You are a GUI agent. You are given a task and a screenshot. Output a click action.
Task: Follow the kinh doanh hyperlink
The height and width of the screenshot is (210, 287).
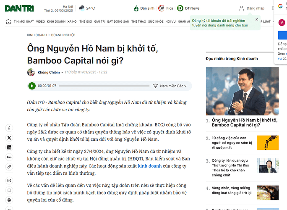(x=150, y=166)
